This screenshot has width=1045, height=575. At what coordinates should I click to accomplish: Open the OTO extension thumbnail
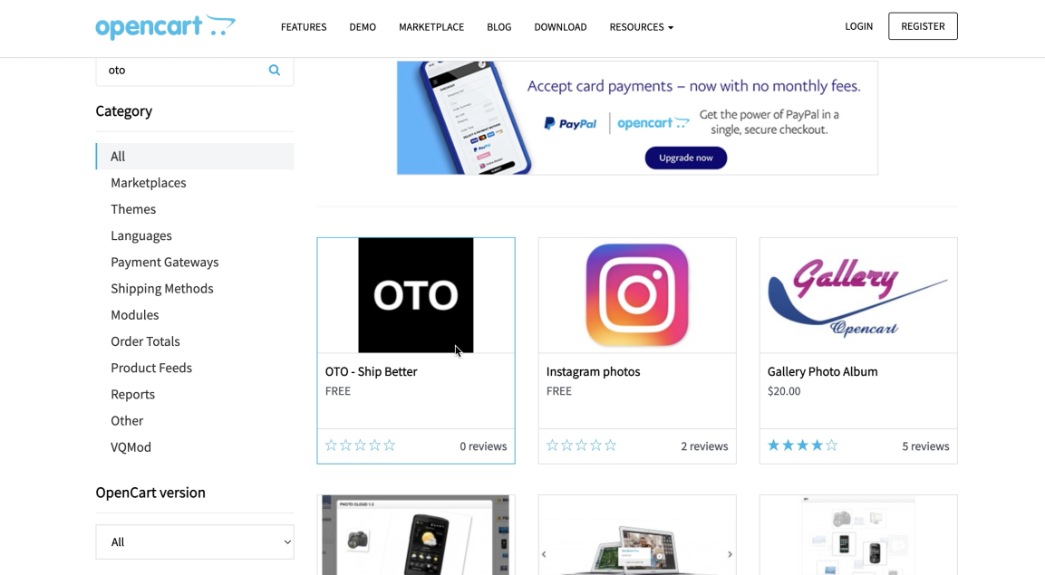416,295
